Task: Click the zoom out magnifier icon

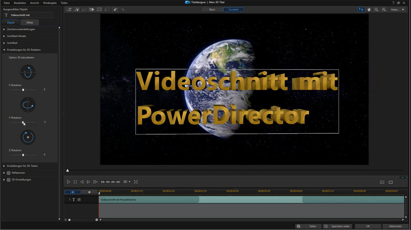Action: click(x=376, y=9)
